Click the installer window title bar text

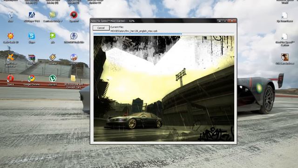tap(113, 21)
